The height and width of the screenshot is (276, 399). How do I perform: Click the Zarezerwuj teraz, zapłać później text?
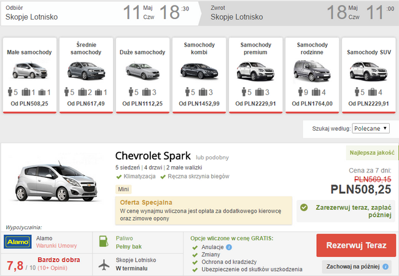click(354, 211)
